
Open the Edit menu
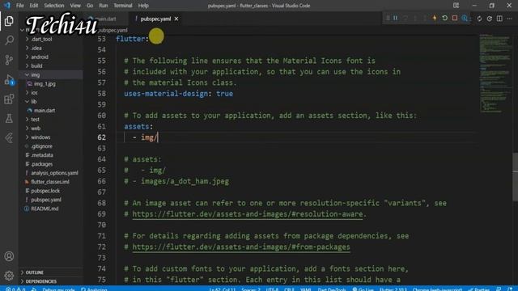(34, 6)
